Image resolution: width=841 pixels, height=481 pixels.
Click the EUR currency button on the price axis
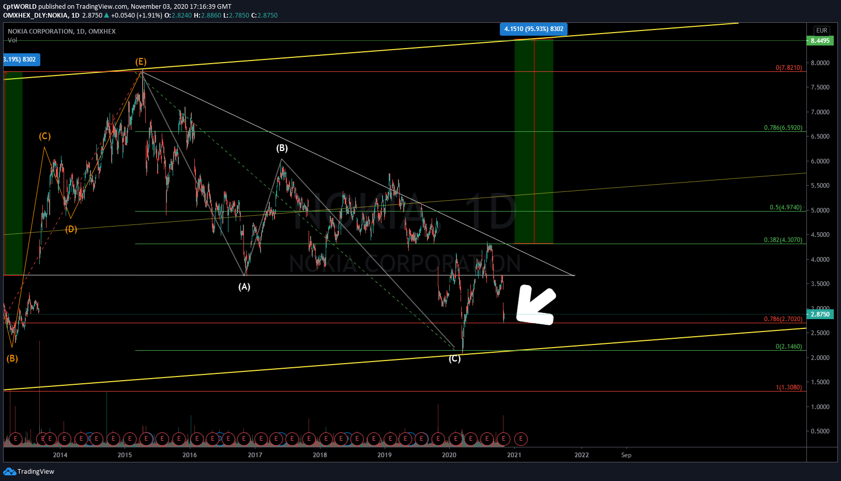pos(821,31)
